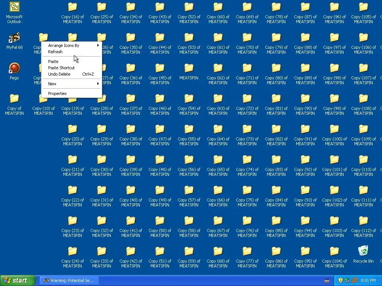Select folder Copy (78) of MEATSPIN

(x=276, y=12)
